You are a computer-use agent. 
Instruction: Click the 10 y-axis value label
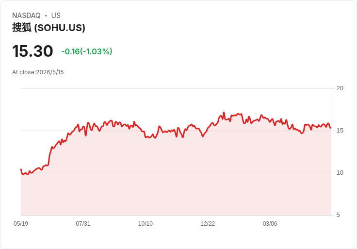click(340, 173)
